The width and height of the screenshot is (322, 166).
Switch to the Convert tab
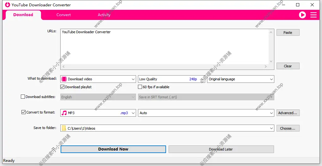(x=64, y=15)
